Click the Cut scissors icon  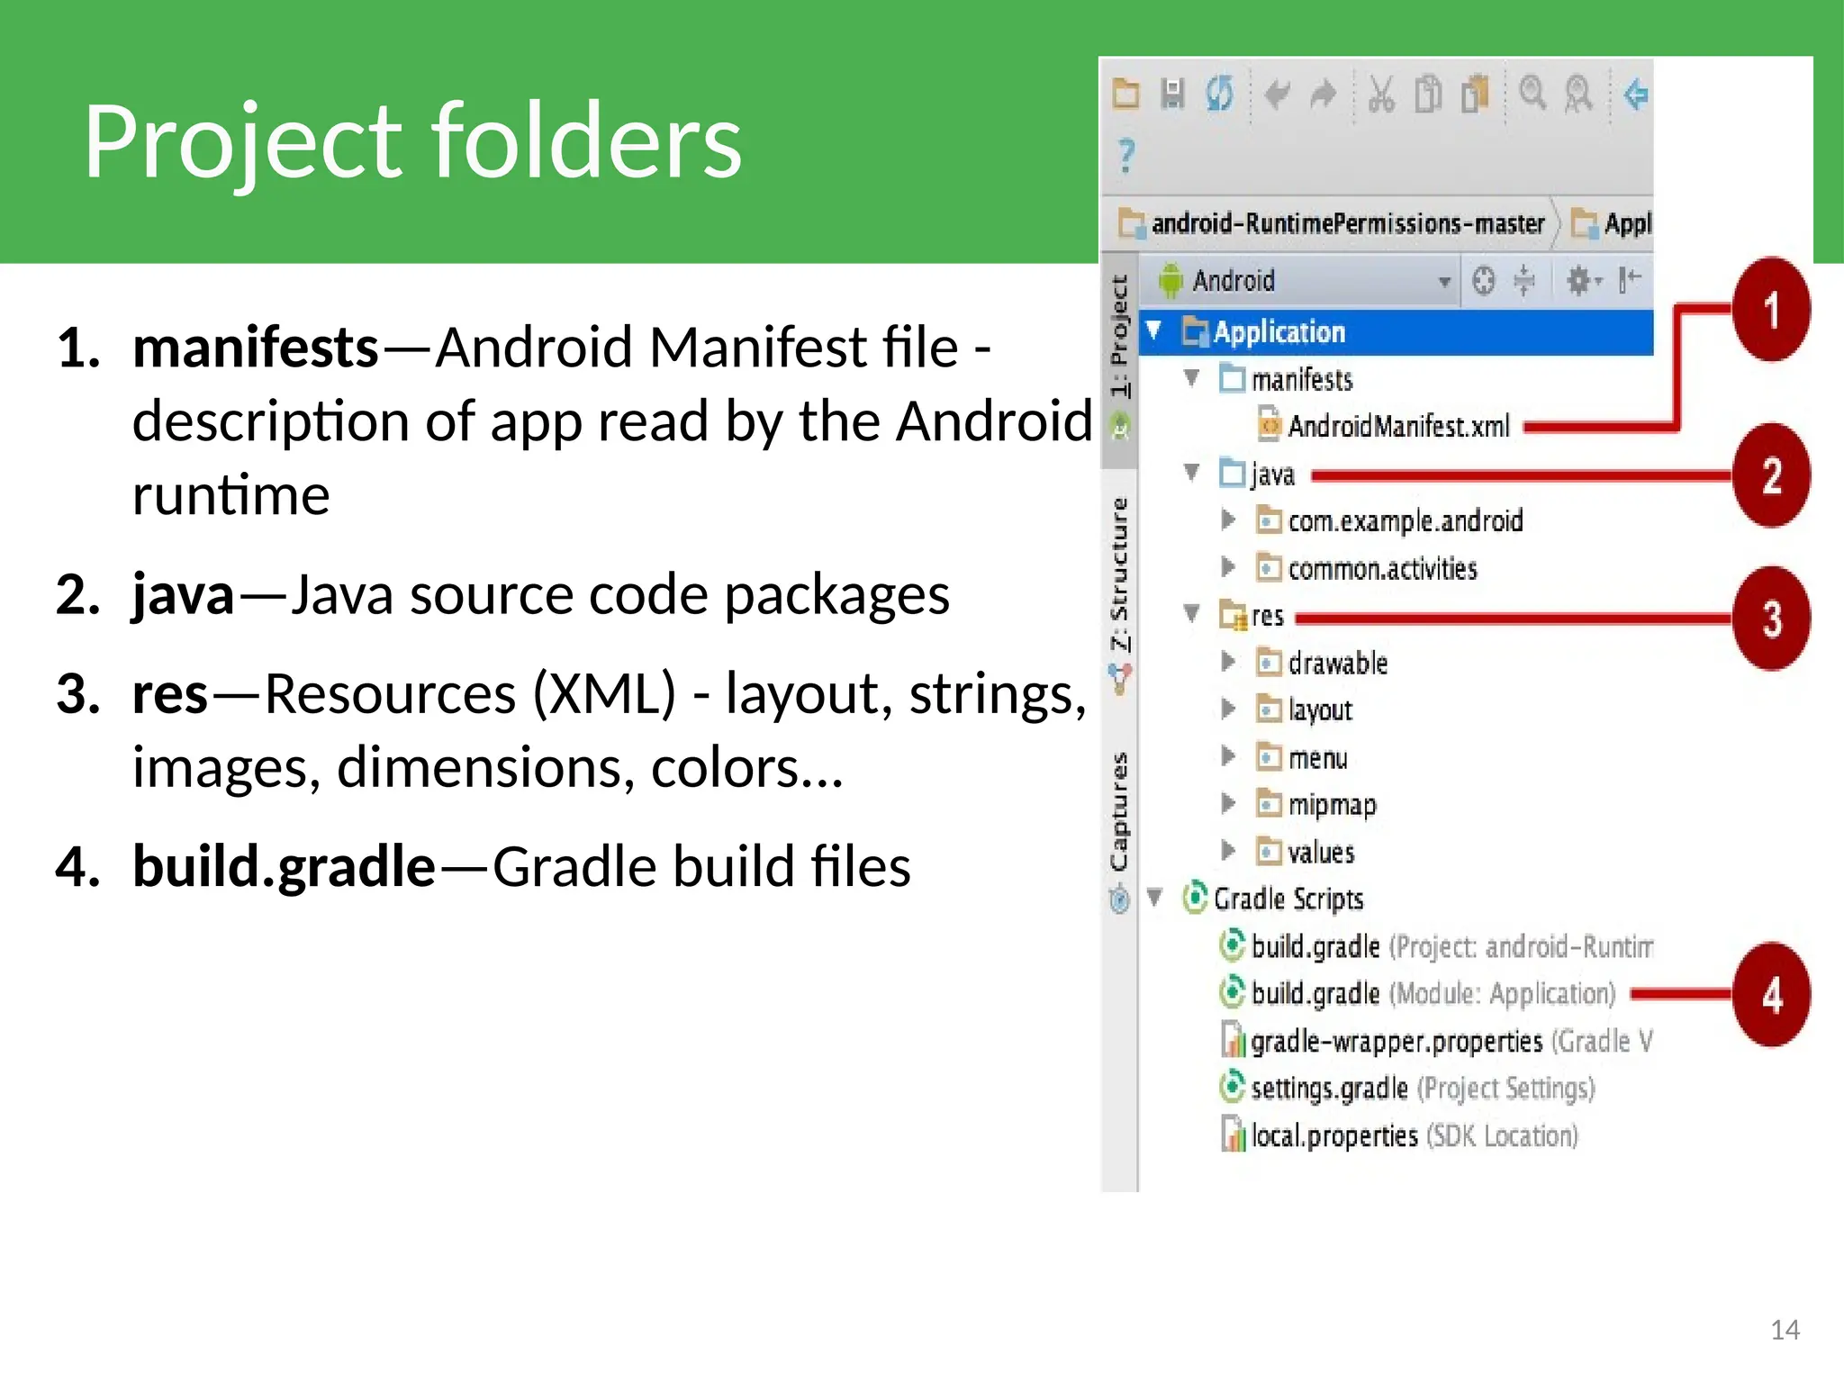click(x=1381, y=94)
